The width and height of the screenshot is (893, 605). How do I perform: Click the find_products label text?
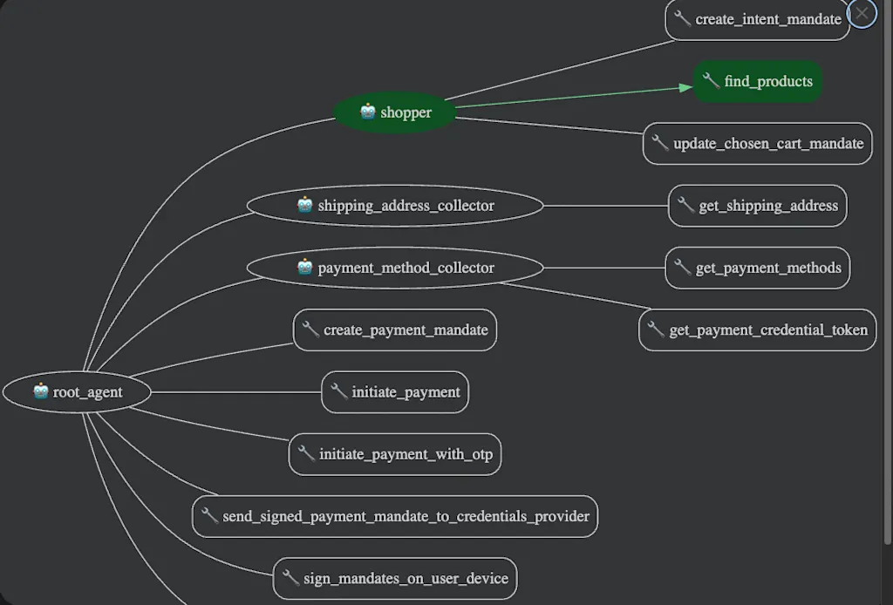tap(768, 81)
